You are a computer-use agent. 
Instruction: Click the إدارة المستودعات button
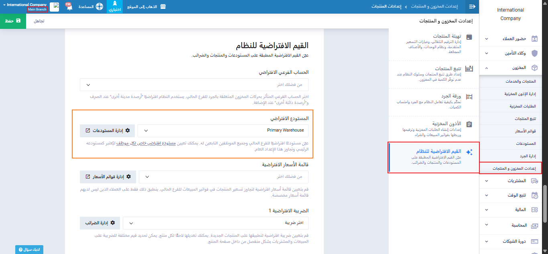[108, 130]
